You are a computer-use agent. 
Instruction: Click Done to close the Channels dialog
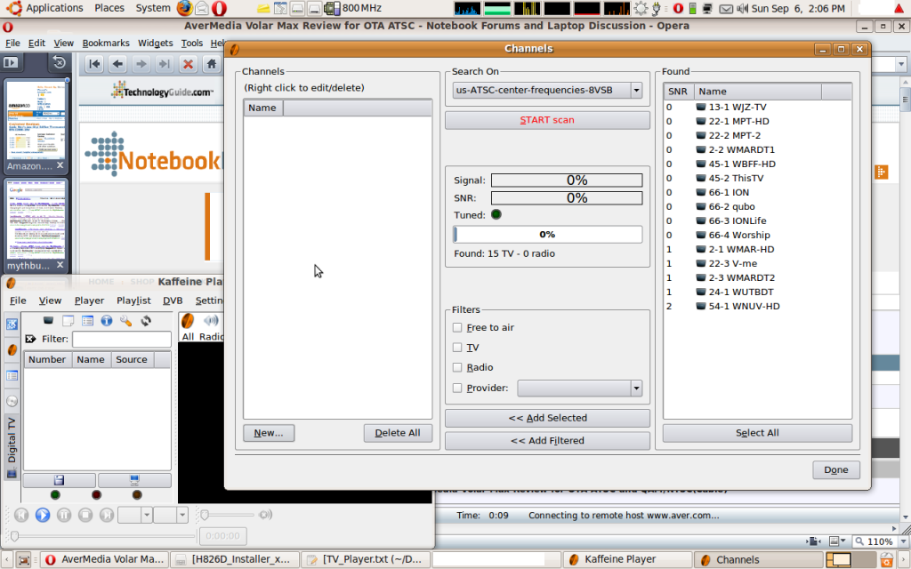click(836, 469)
